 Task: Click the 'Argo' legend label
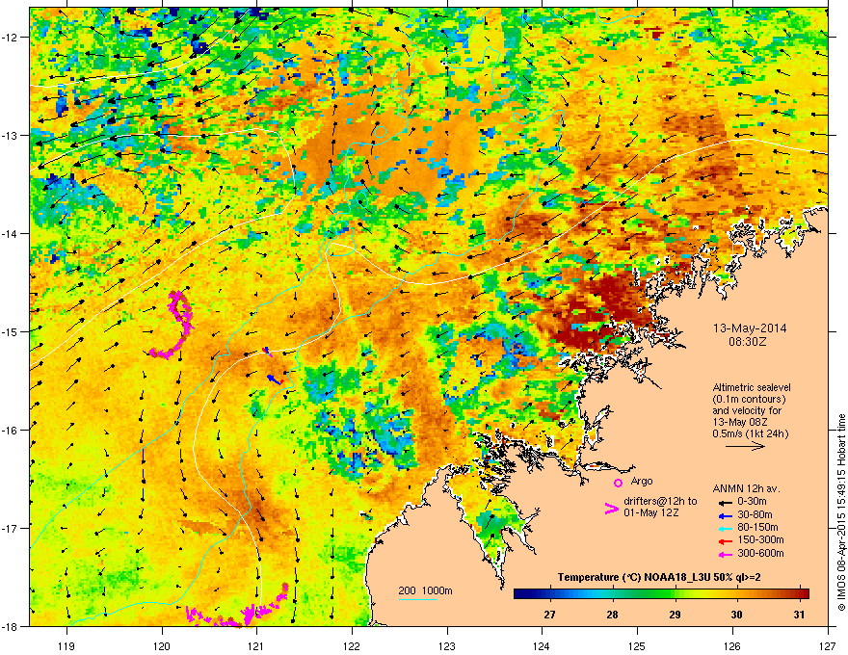(642, 481)
